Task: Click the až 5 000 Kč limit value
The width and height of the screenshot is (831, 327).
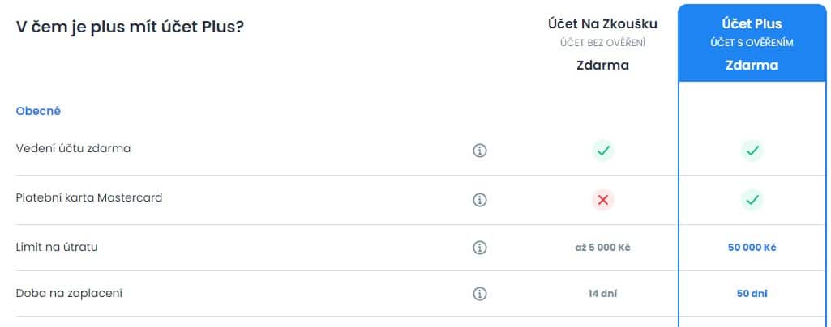Action: click(x=602, y=248)
